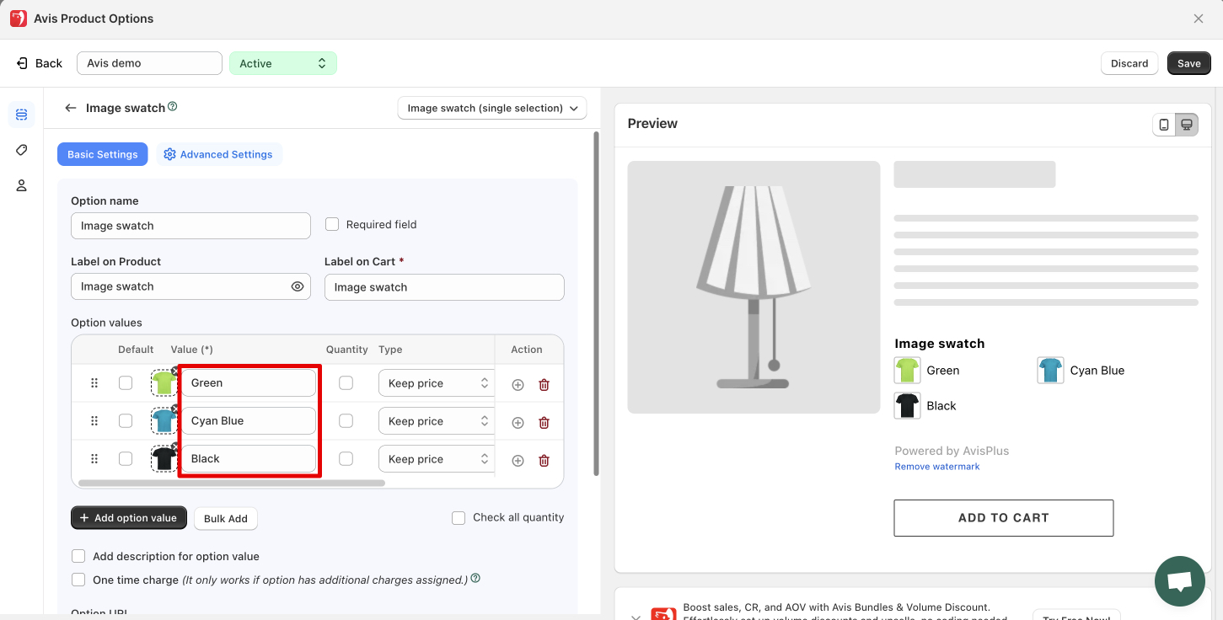Open the user icon in left sidebar
Viewport: 1223px width, 620px height.
pyautogui.click(x=22, y=185)
